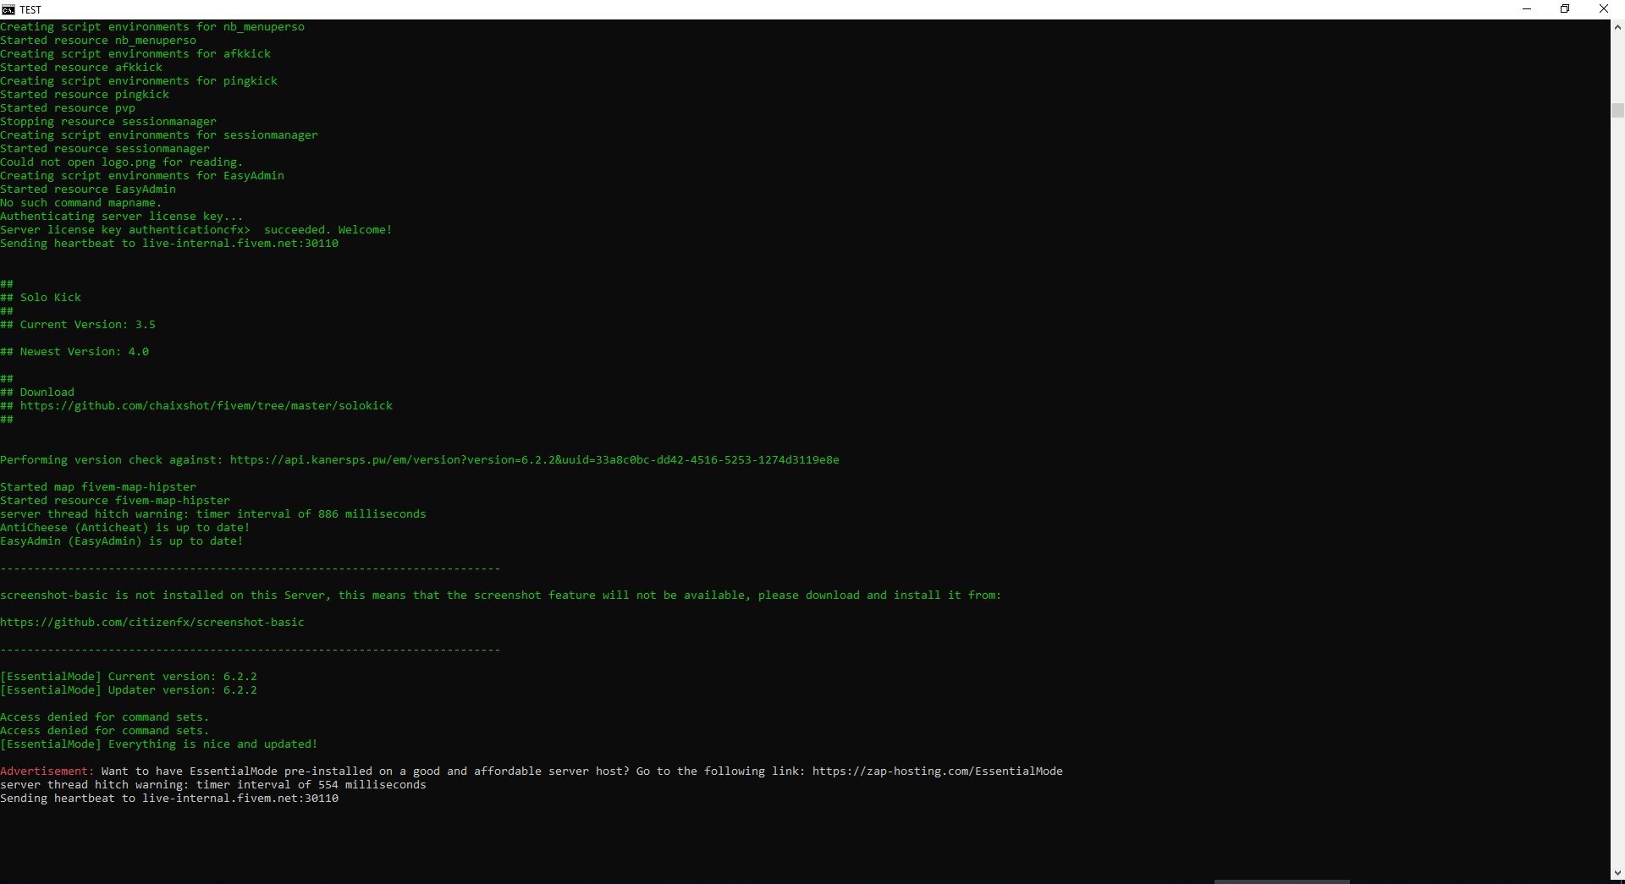Click the solokick GitHub download URL

[207, 406]
